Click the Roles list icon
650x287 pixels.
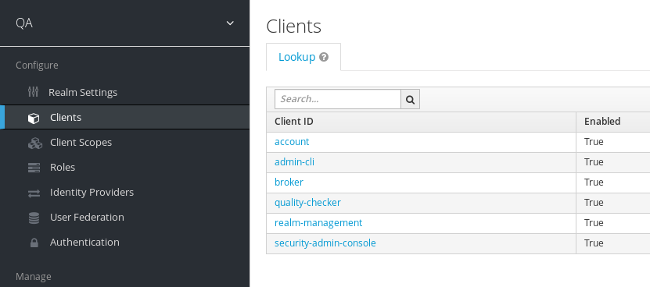[34, 168]
